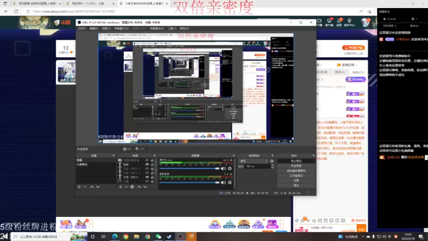Move the source down in the sources list
Viewport: 428px width, 241px height.
click(145, 187)
